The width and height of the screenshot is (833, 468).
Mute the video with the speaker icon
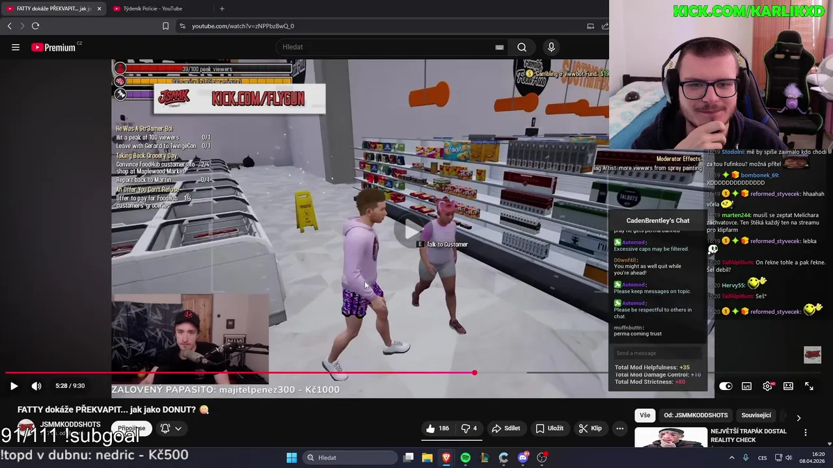tap(36, 386)
